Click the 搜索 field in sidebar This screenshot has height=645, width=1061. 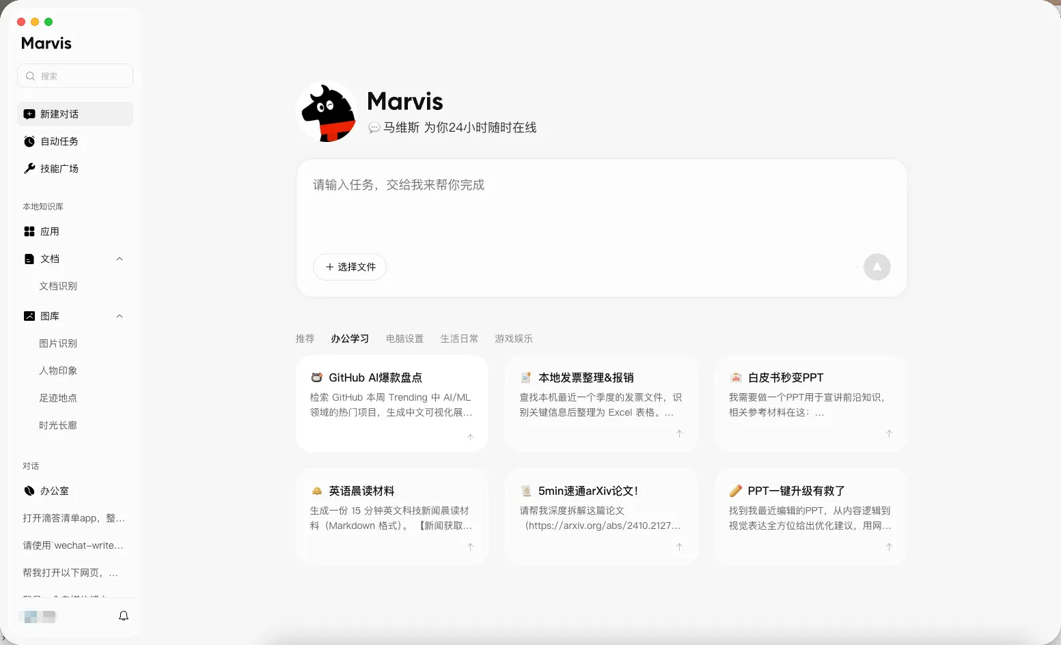75,76
